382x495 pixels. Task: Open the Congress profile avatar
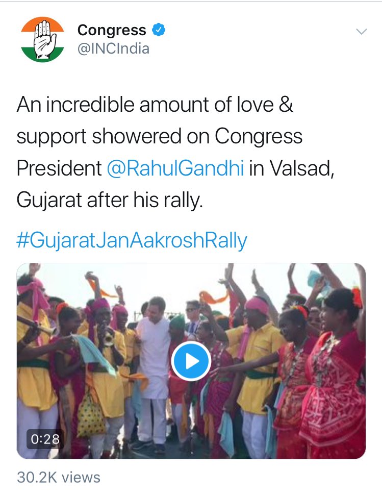click(42, 39)
